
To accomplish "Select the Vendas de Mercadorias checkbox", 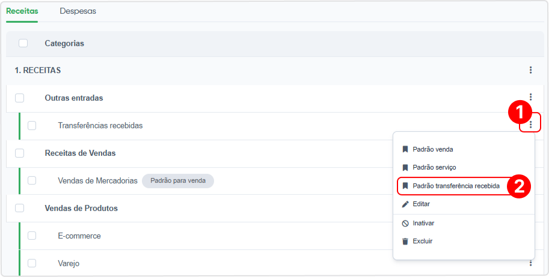I will coord(32,180).
